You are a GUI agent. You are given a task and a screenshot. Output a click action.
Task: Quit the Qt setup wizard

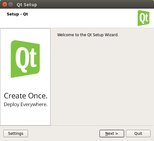tap(138, 134)
